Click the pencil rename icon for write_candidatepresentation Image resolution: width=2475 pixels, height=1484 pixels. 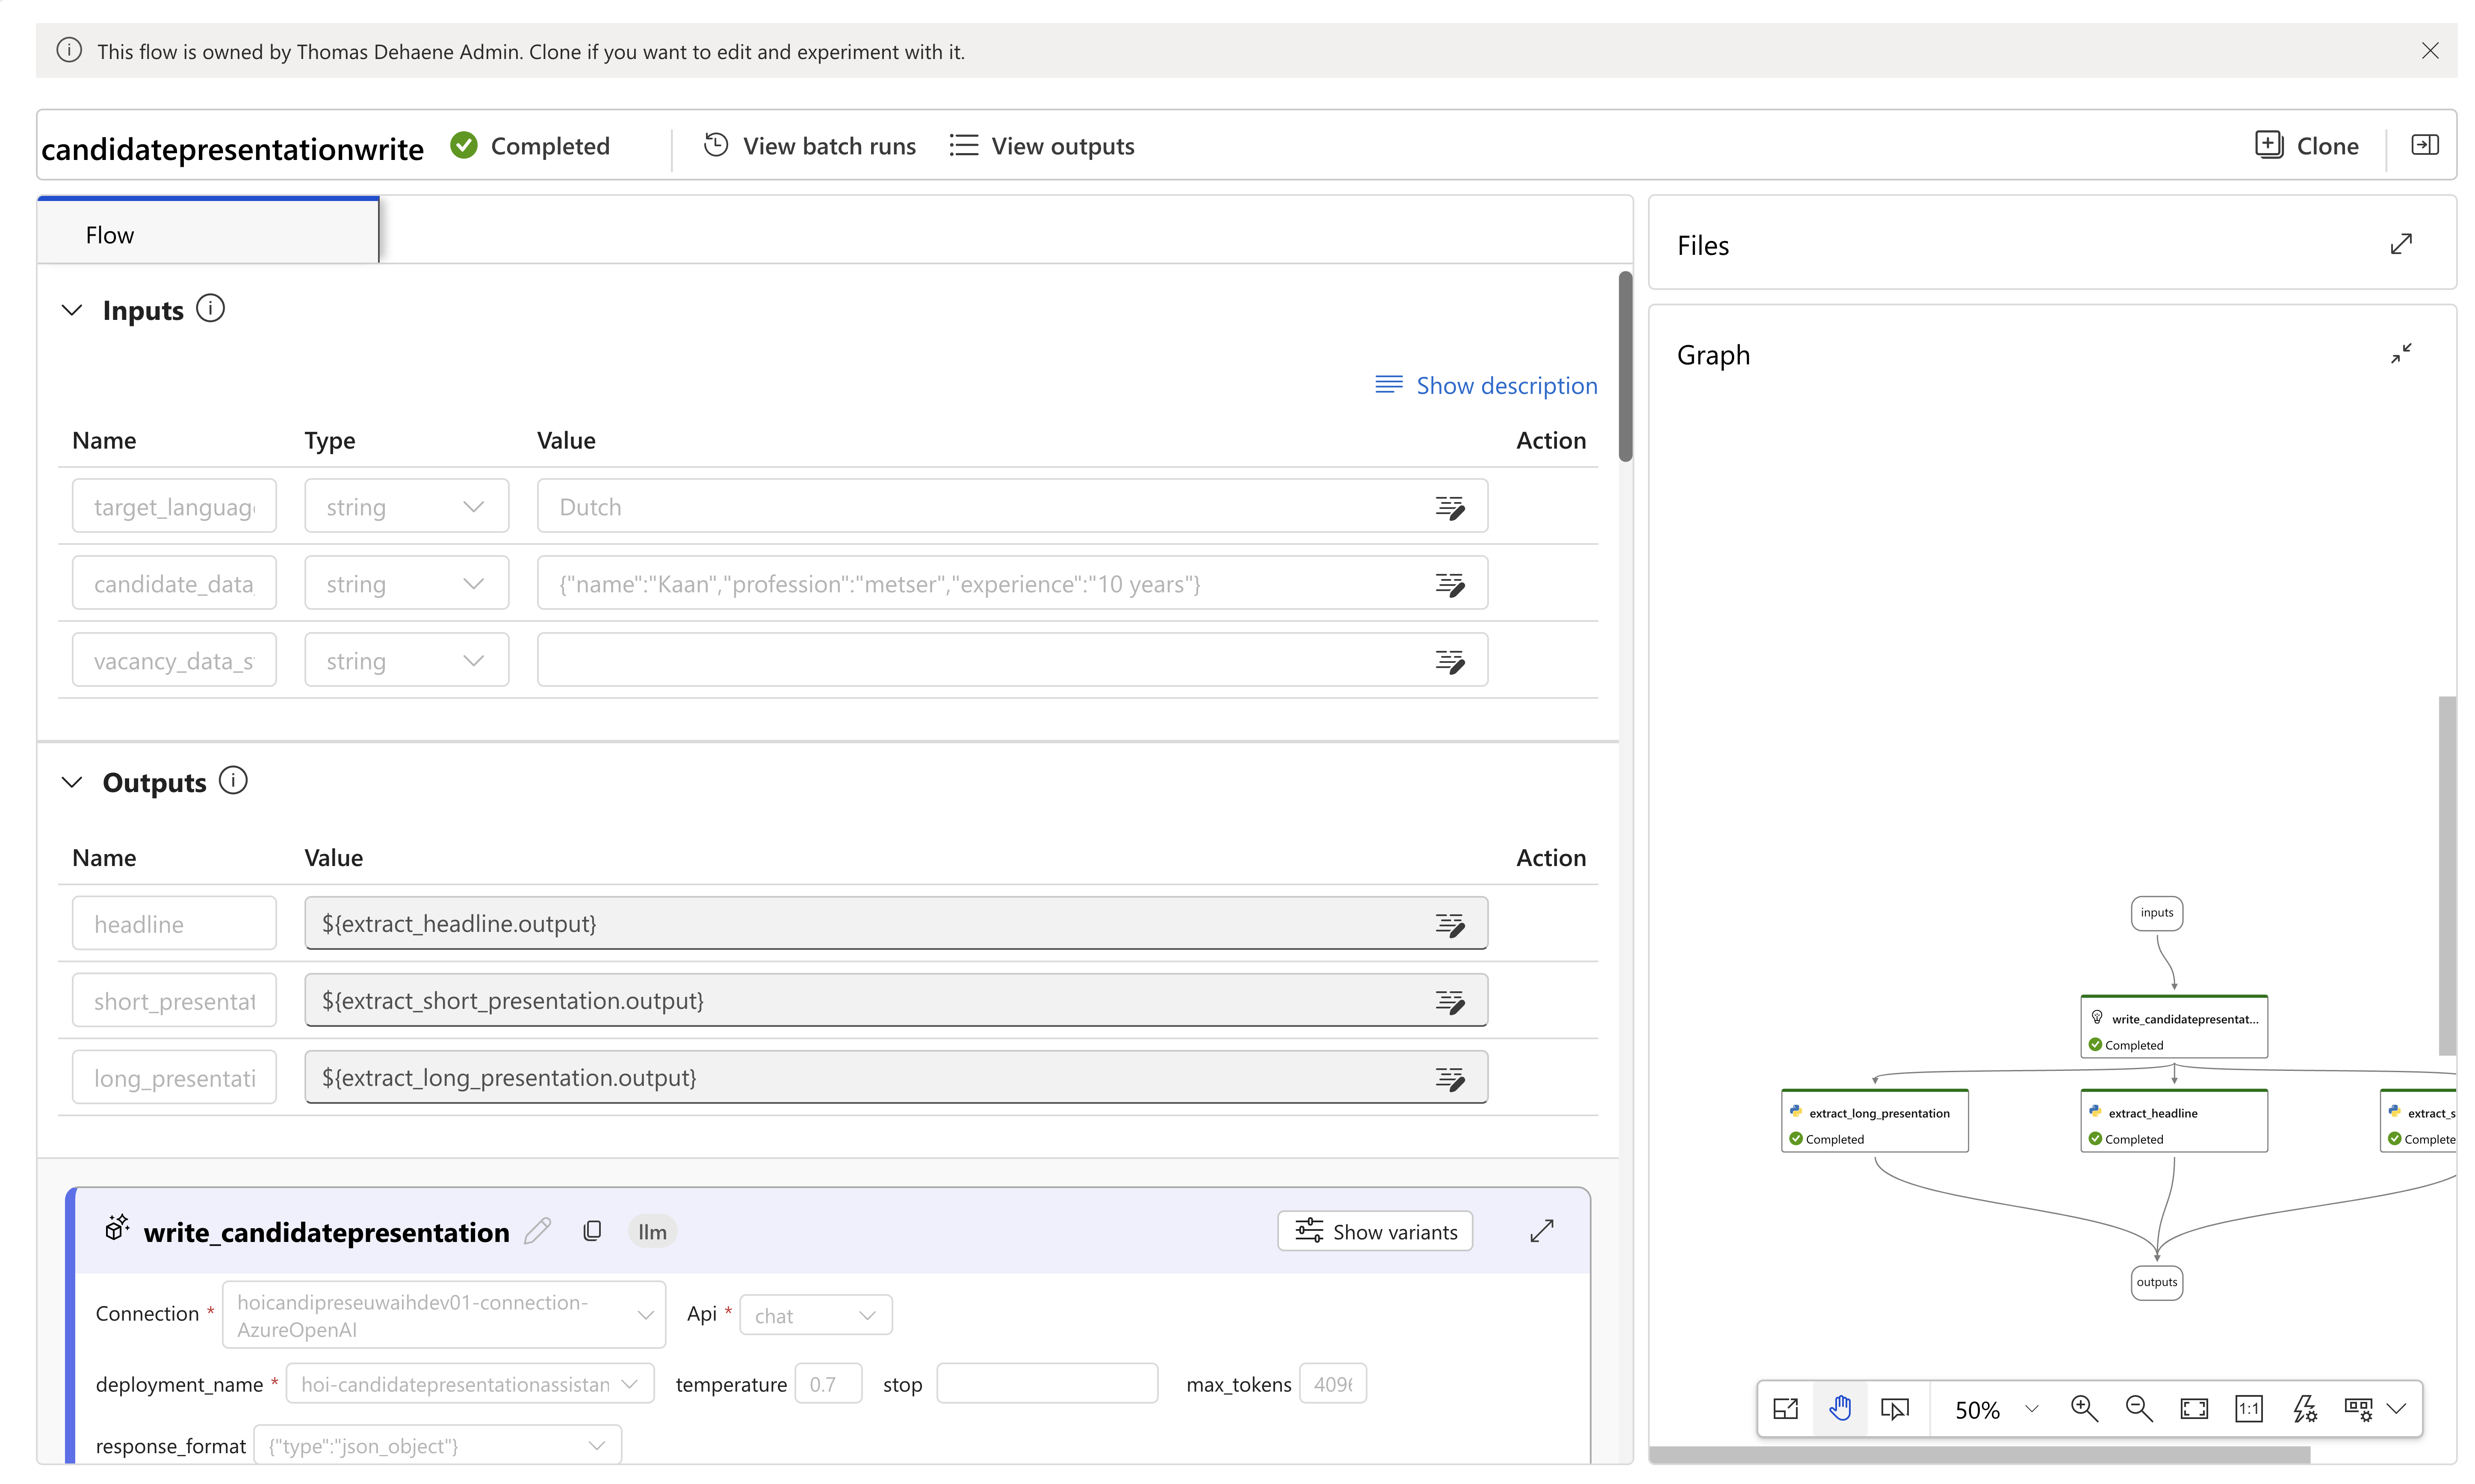538,1231
